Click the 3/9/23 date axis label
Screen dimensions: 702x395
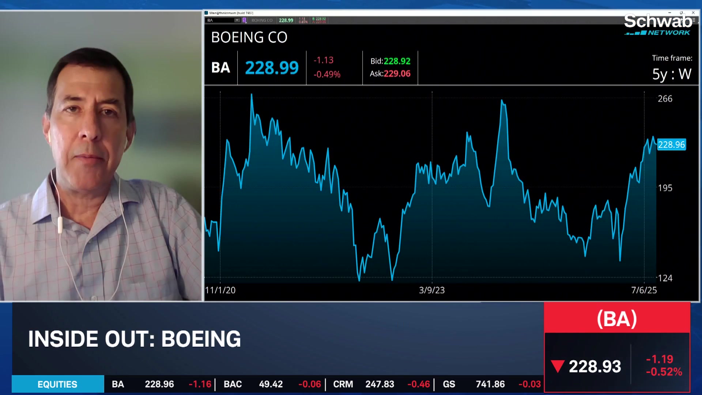click(x=432, y=290)
